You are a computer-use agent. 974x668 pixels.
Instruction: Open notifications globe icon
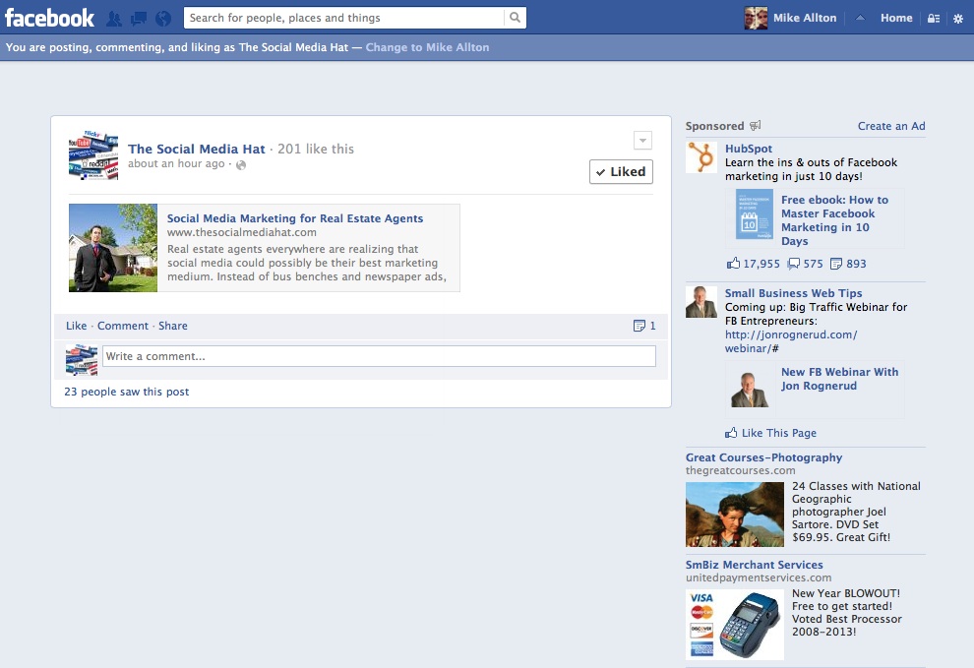163,19
